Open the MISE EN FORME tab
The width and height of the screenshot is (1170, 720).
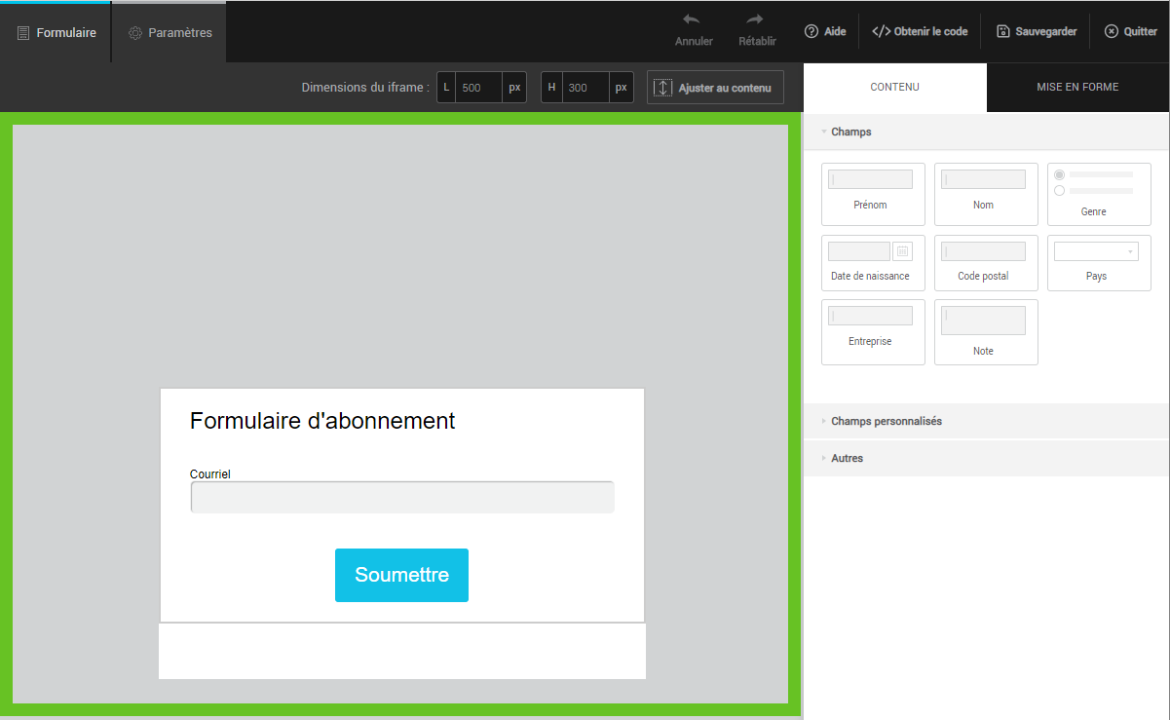1077,87
